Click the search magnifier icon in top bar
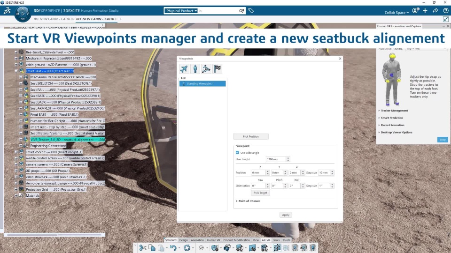 point(241,11)
